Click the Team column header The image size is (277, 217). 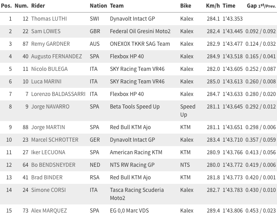(x=117, y=6)
